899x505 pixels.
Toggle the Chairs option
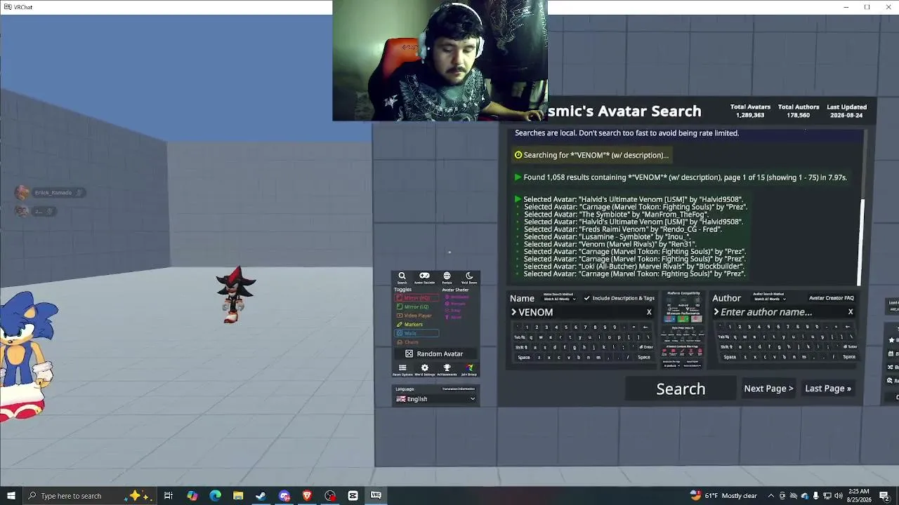[x=408, y=342]
